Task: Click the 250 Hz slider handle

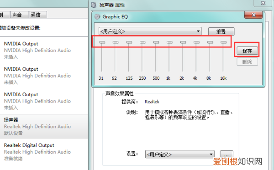Action: (142, 42)
